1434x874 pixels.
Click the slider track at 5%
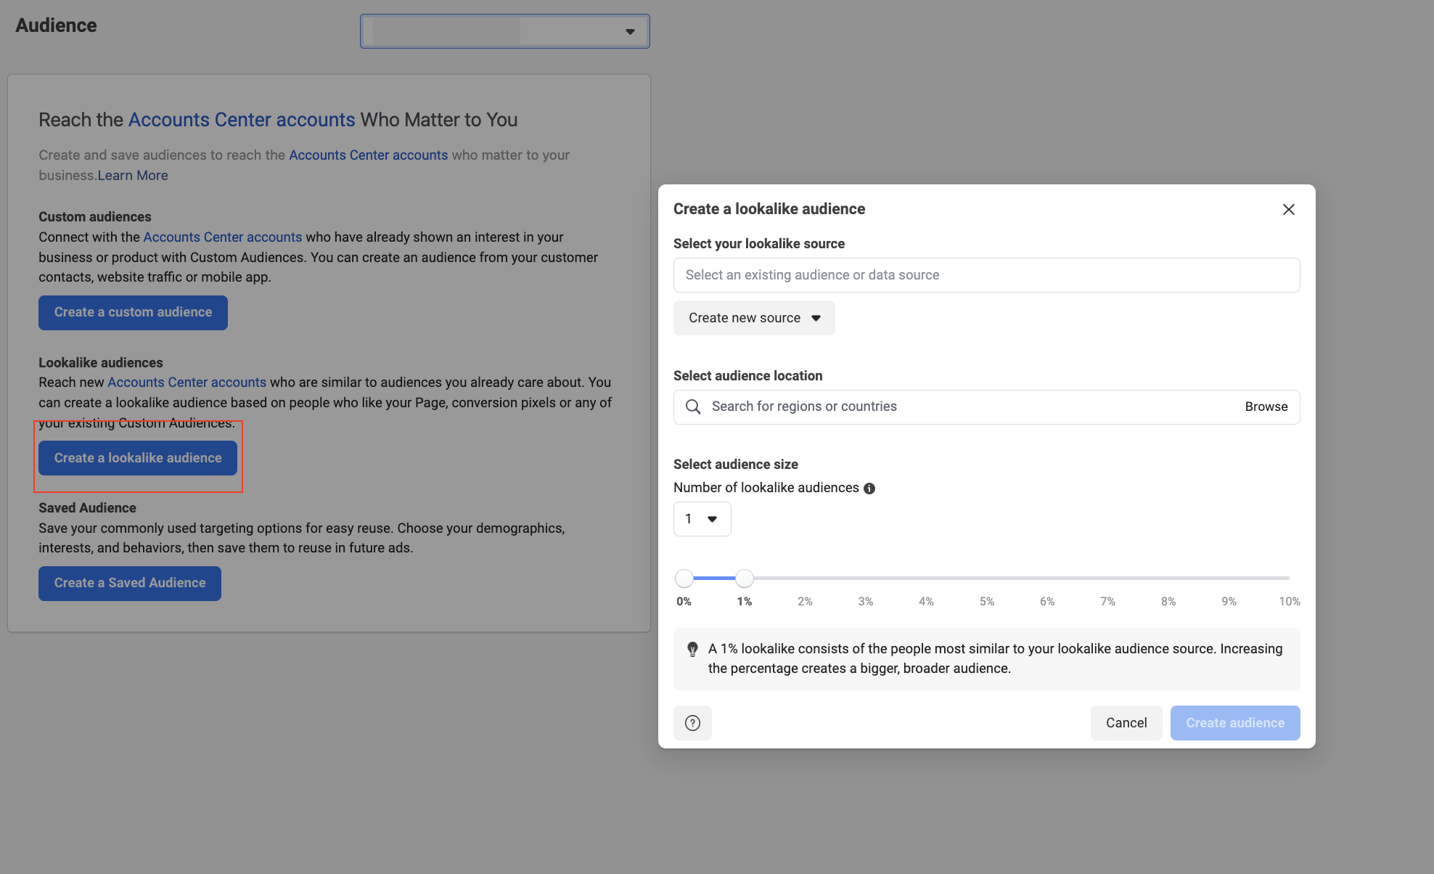(987, 578)
